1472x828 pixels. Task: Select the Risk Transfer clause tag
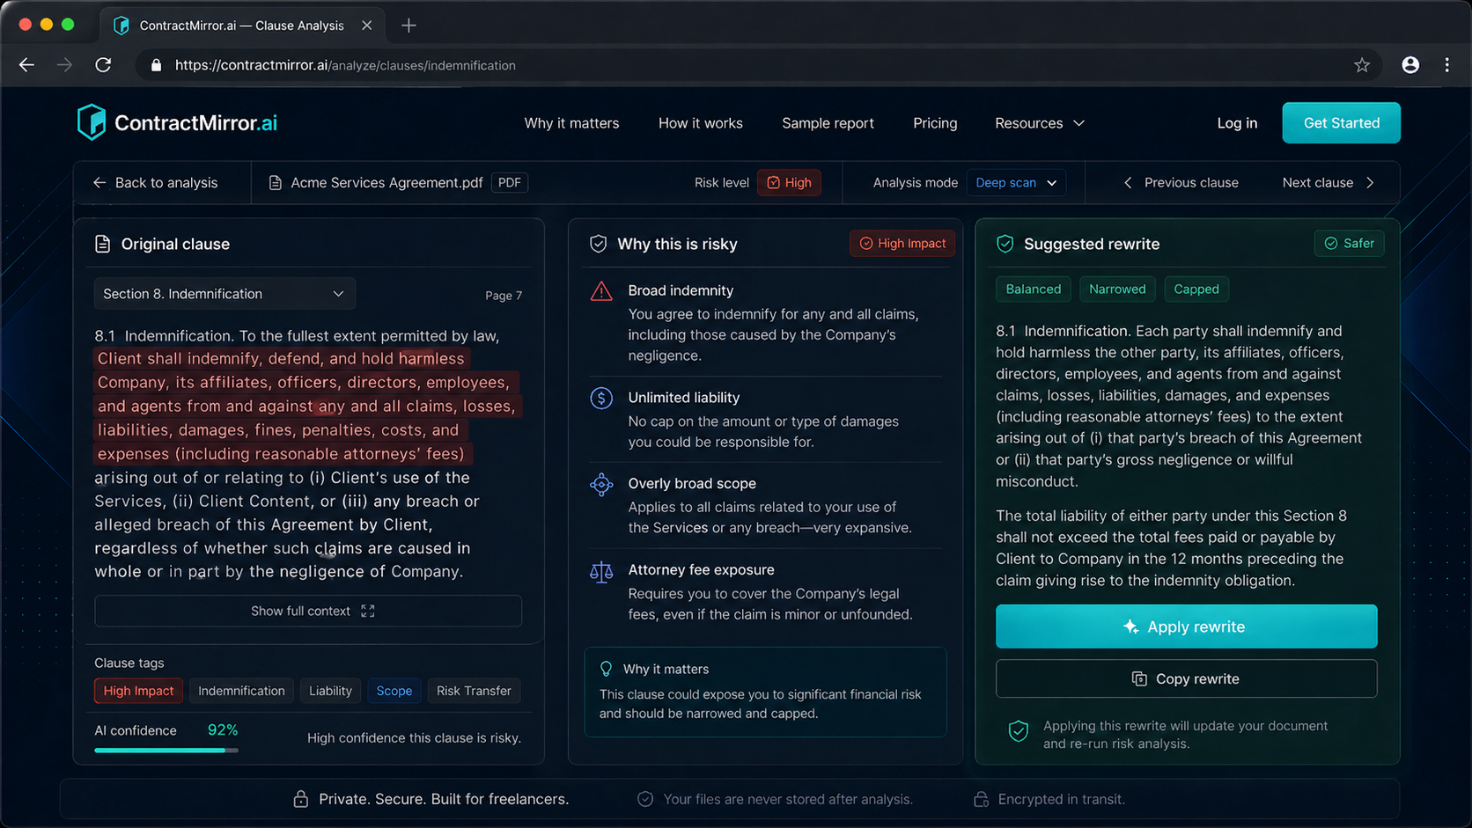474,691
